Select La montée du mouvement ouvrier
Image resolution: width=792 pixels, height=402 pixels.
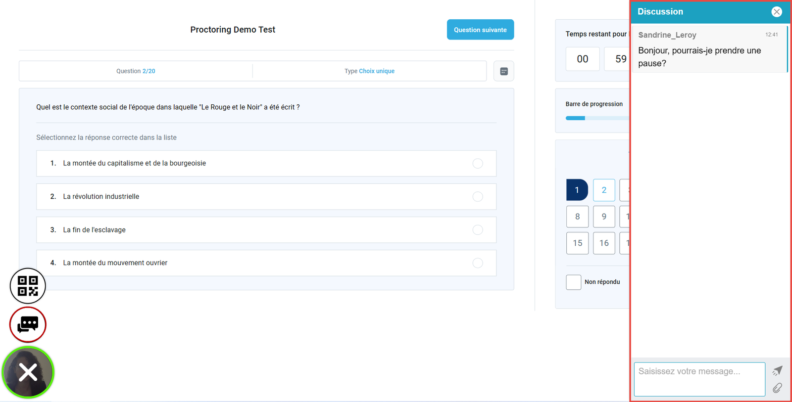477,263
